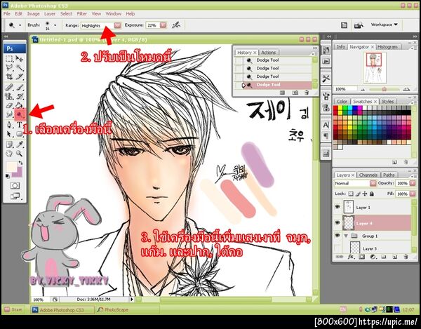Reset default foreground and background colors
Screen dimensions: 421x329
8,176
